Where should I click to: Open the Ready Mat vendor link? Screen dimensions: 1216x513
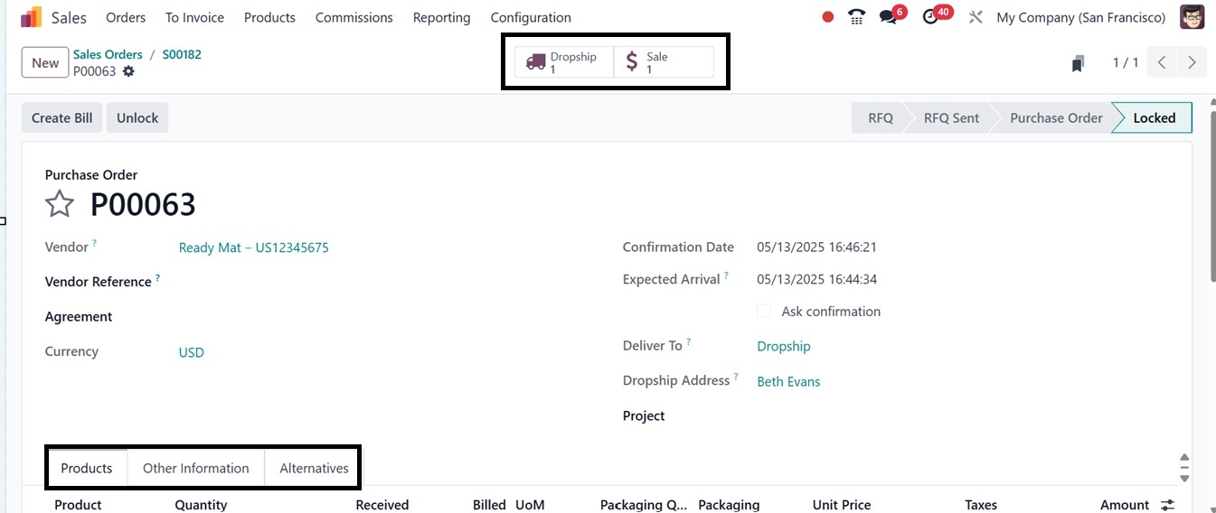(253, 247)
